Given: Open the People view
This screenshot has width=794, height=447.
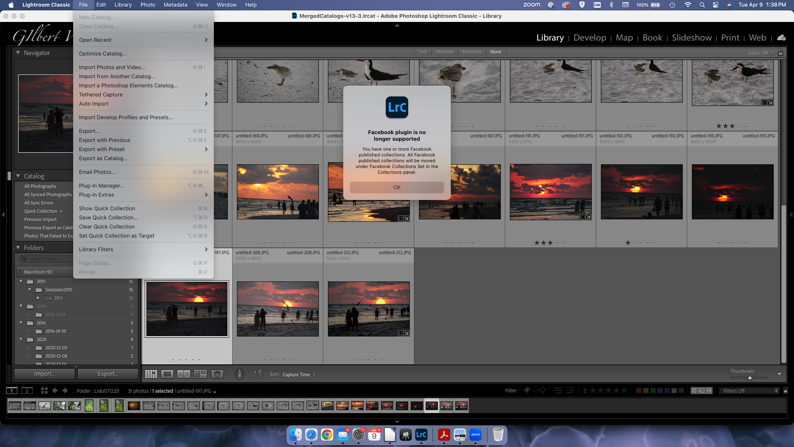Looking at the screenshot, I should pyautogui.click(x=218, y=374).
